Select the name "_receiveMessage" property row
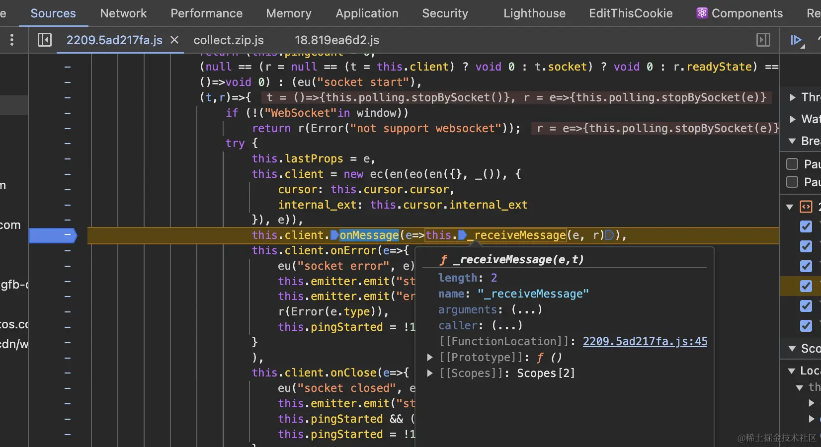Image resolution: width=821 pixels, height=447 pixels. point(513,294)
